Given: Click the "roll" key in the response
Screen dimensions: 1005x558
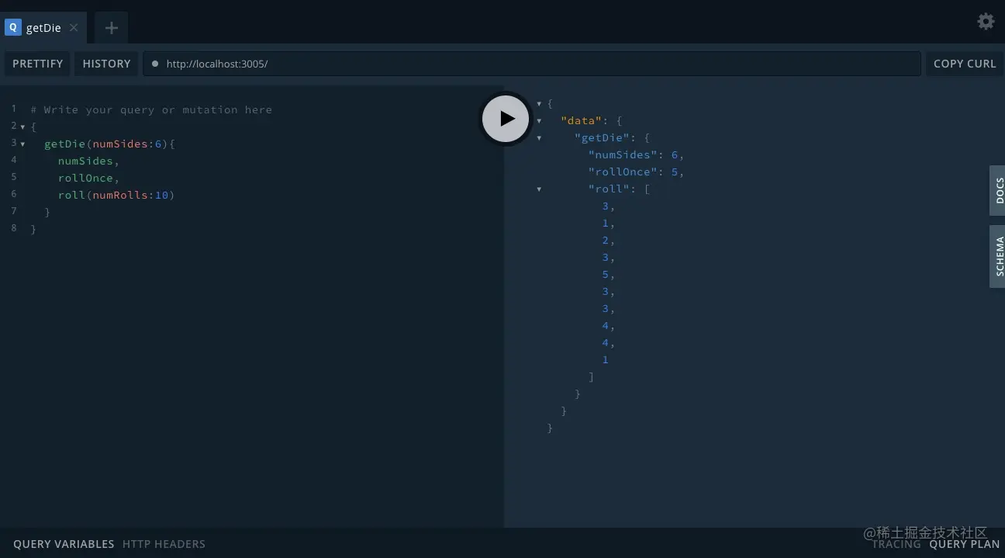Looking at the screenshot, I should tap(609, 189).
